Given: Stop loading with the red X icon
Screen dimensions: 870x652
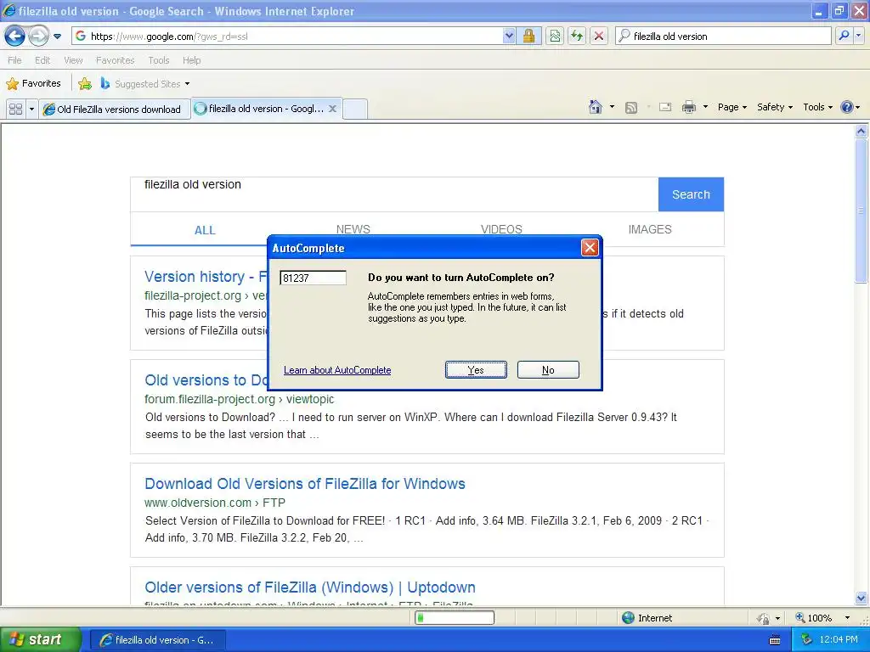Looking at the screenshot, I should tap(599, 36).
